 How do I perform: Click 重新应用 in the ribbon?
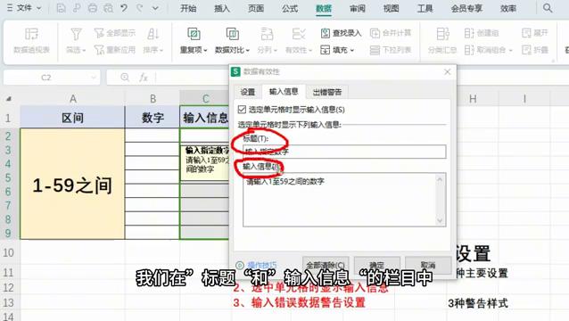point(115,50)
